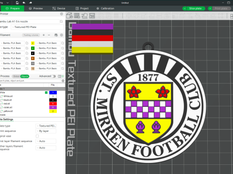Click edit icon just before yellow swatch 2

coord(27,43)
